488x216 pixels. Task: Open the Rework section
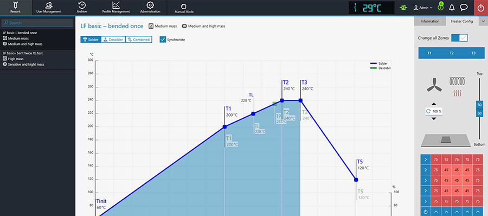(15, 8)
